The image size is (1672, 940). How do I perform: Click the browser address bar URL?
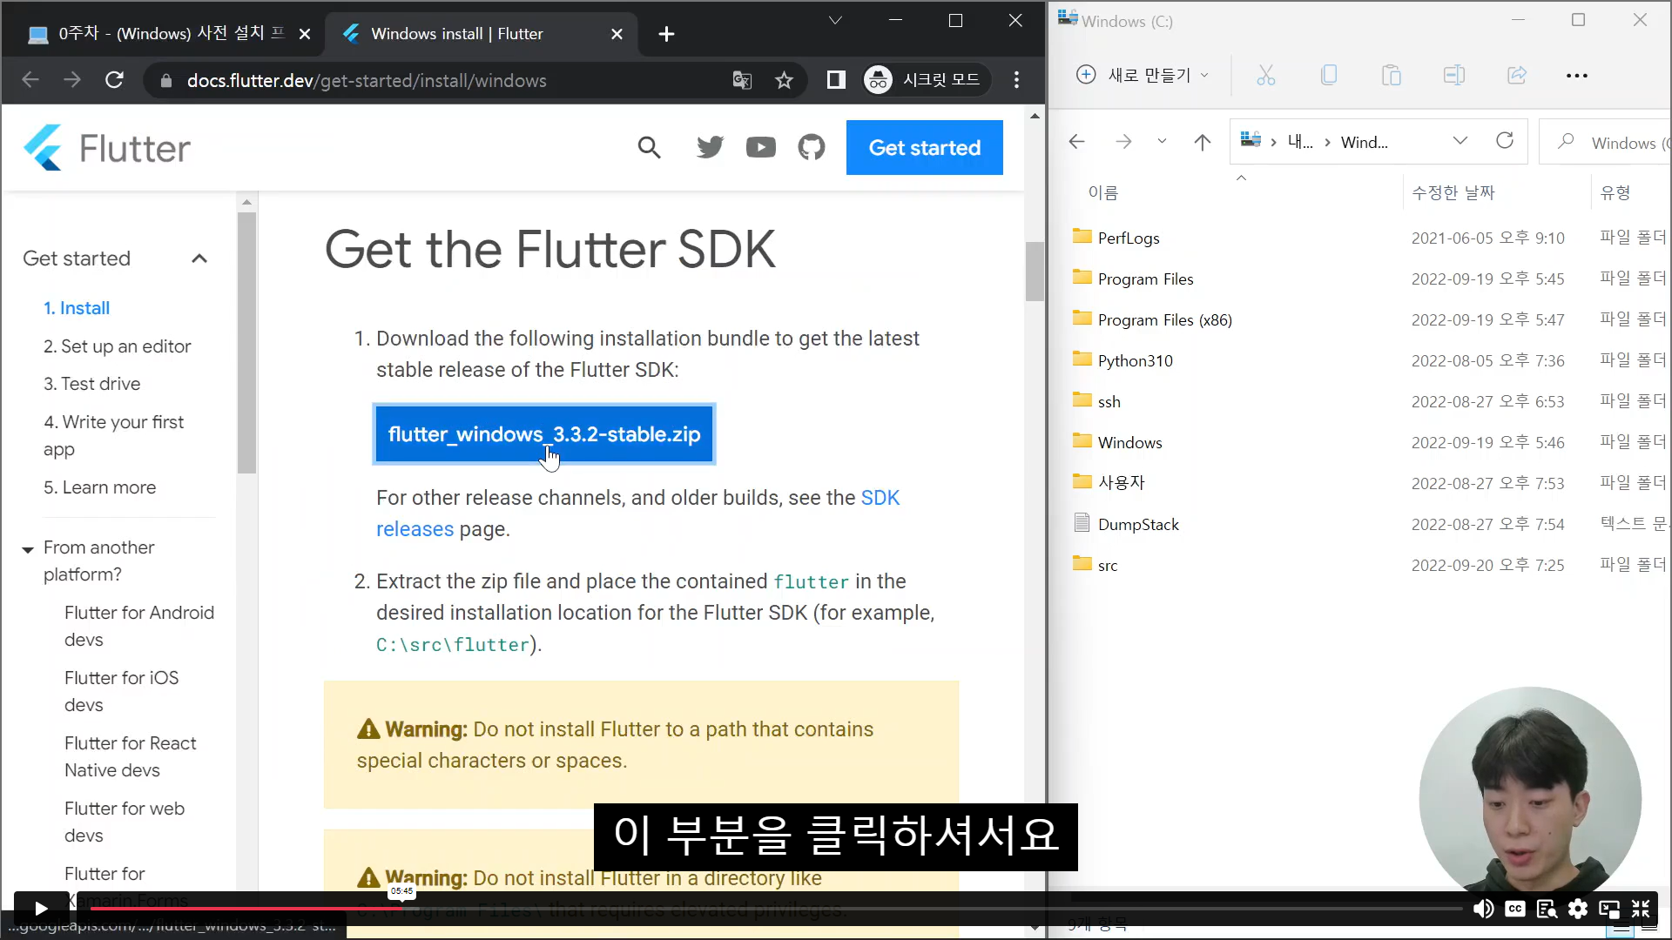click(367, 81)
